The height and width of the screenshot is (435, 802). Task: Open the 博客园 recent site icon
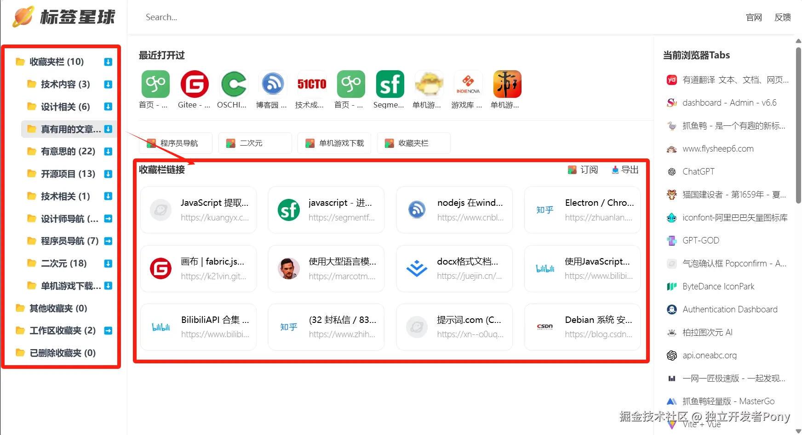coord(273,84)
